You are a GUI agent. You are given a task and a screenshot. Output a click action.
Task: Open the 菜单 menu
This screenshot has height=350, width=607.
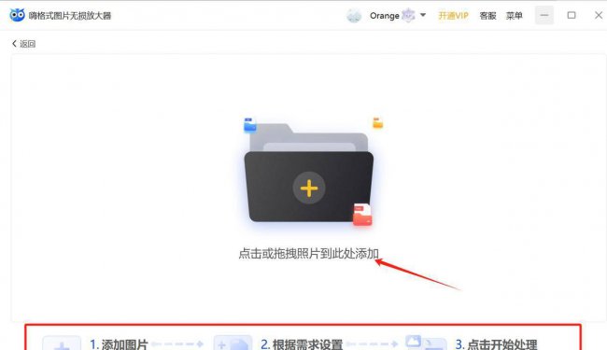(x=515, y=16)
